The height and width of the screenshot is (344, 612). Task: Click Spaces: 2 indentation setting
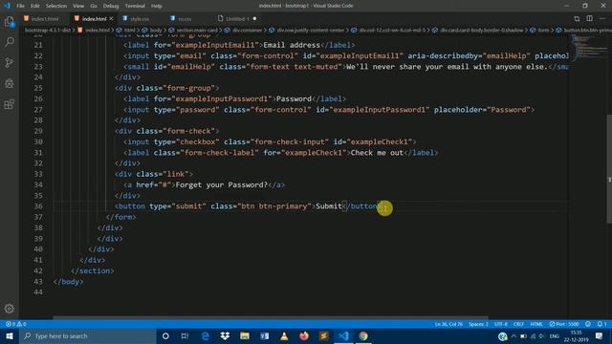[x=478, y=324]
